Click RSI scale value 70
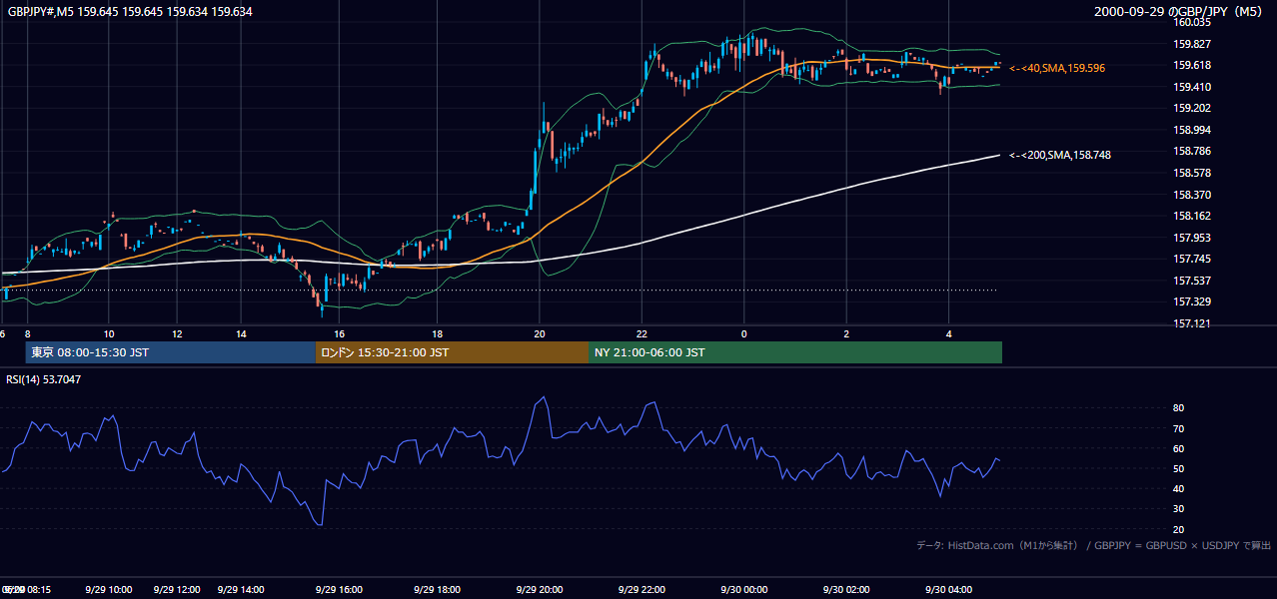 pos(1179,428)
